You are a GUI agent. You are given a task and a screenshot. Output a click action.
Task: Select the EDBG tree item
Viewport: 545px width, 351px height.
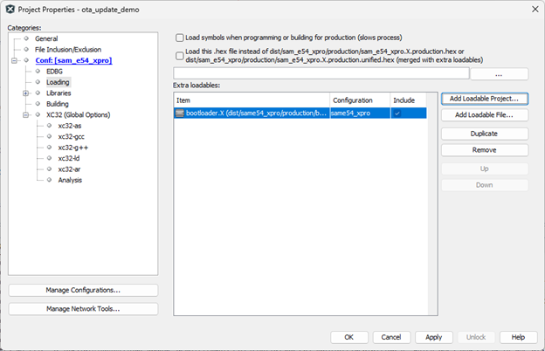click(54, 71)
